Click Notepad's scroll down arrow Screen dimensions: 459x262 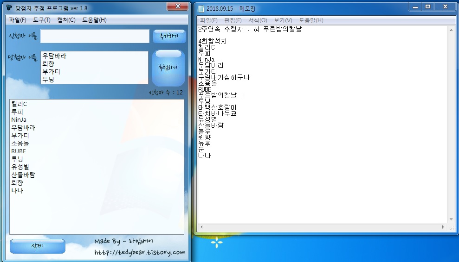pos(451,219)
